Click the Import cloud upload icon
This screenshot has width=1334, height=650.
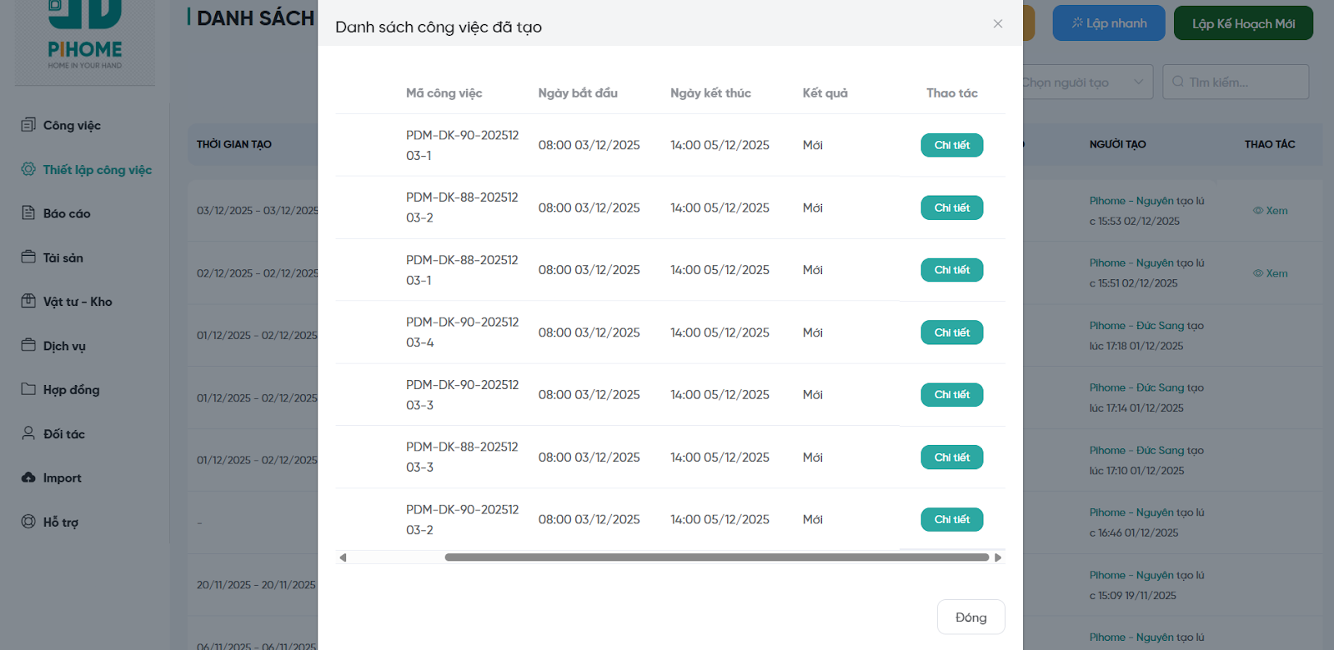[28, 477]
